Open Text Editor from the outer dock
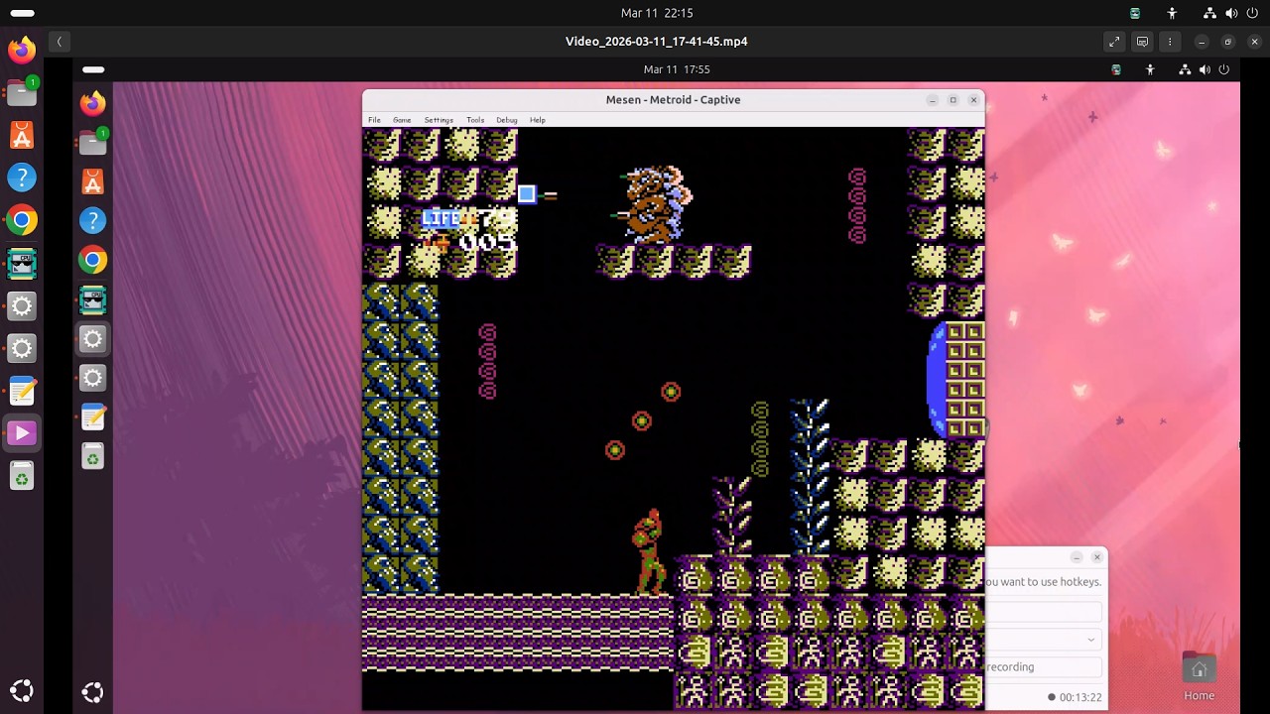This screenshot has height=714, width=1270. pyautogui.click(x=22, y=391)
